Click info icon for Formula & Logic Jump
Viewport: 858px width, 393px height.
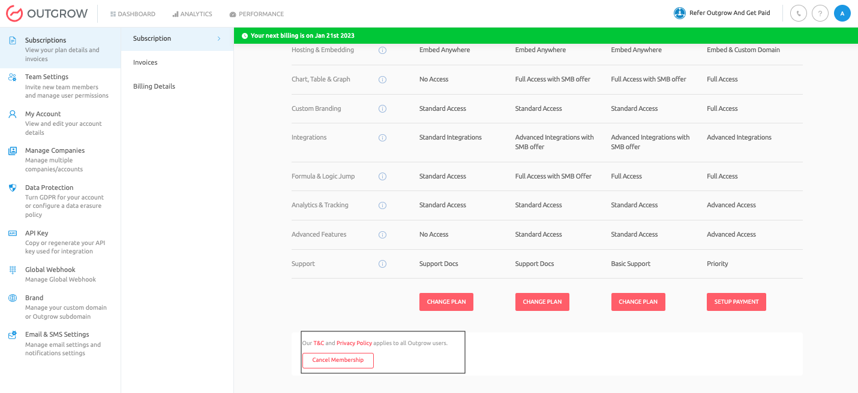tap(383, 177)
